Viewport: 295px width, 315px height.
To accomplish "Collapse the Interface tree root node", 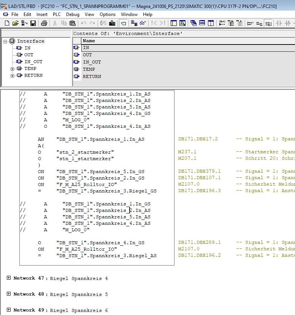I will click(x=5, y=41).
